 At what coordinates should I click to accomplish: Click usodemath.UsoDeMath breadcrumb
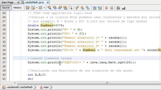pos(20,87)
